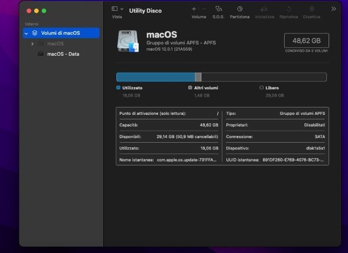Click the 1,48 GB Altri volumi value
Screen dimensions: 348x253
(x=202, y=96)
